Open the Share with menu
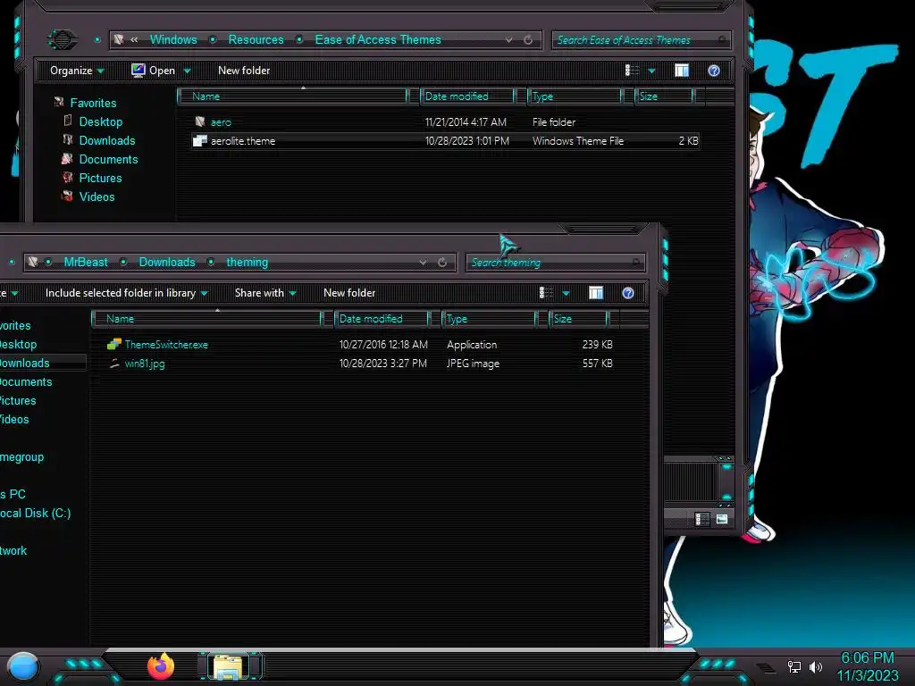915x686 pixels. pos(264,293)
